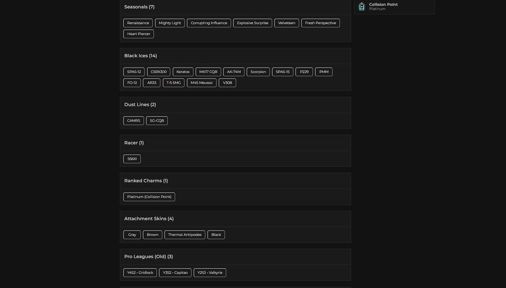Choose the Thermal Antipodes tag
Screen dimensions: 506x288
click(x=185, y=235)
